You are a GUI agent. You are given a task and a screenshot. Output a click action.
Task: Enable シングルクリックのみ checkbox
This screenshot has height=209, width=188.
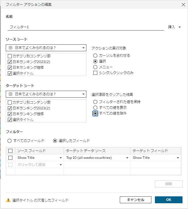click(x=95, y=73)
